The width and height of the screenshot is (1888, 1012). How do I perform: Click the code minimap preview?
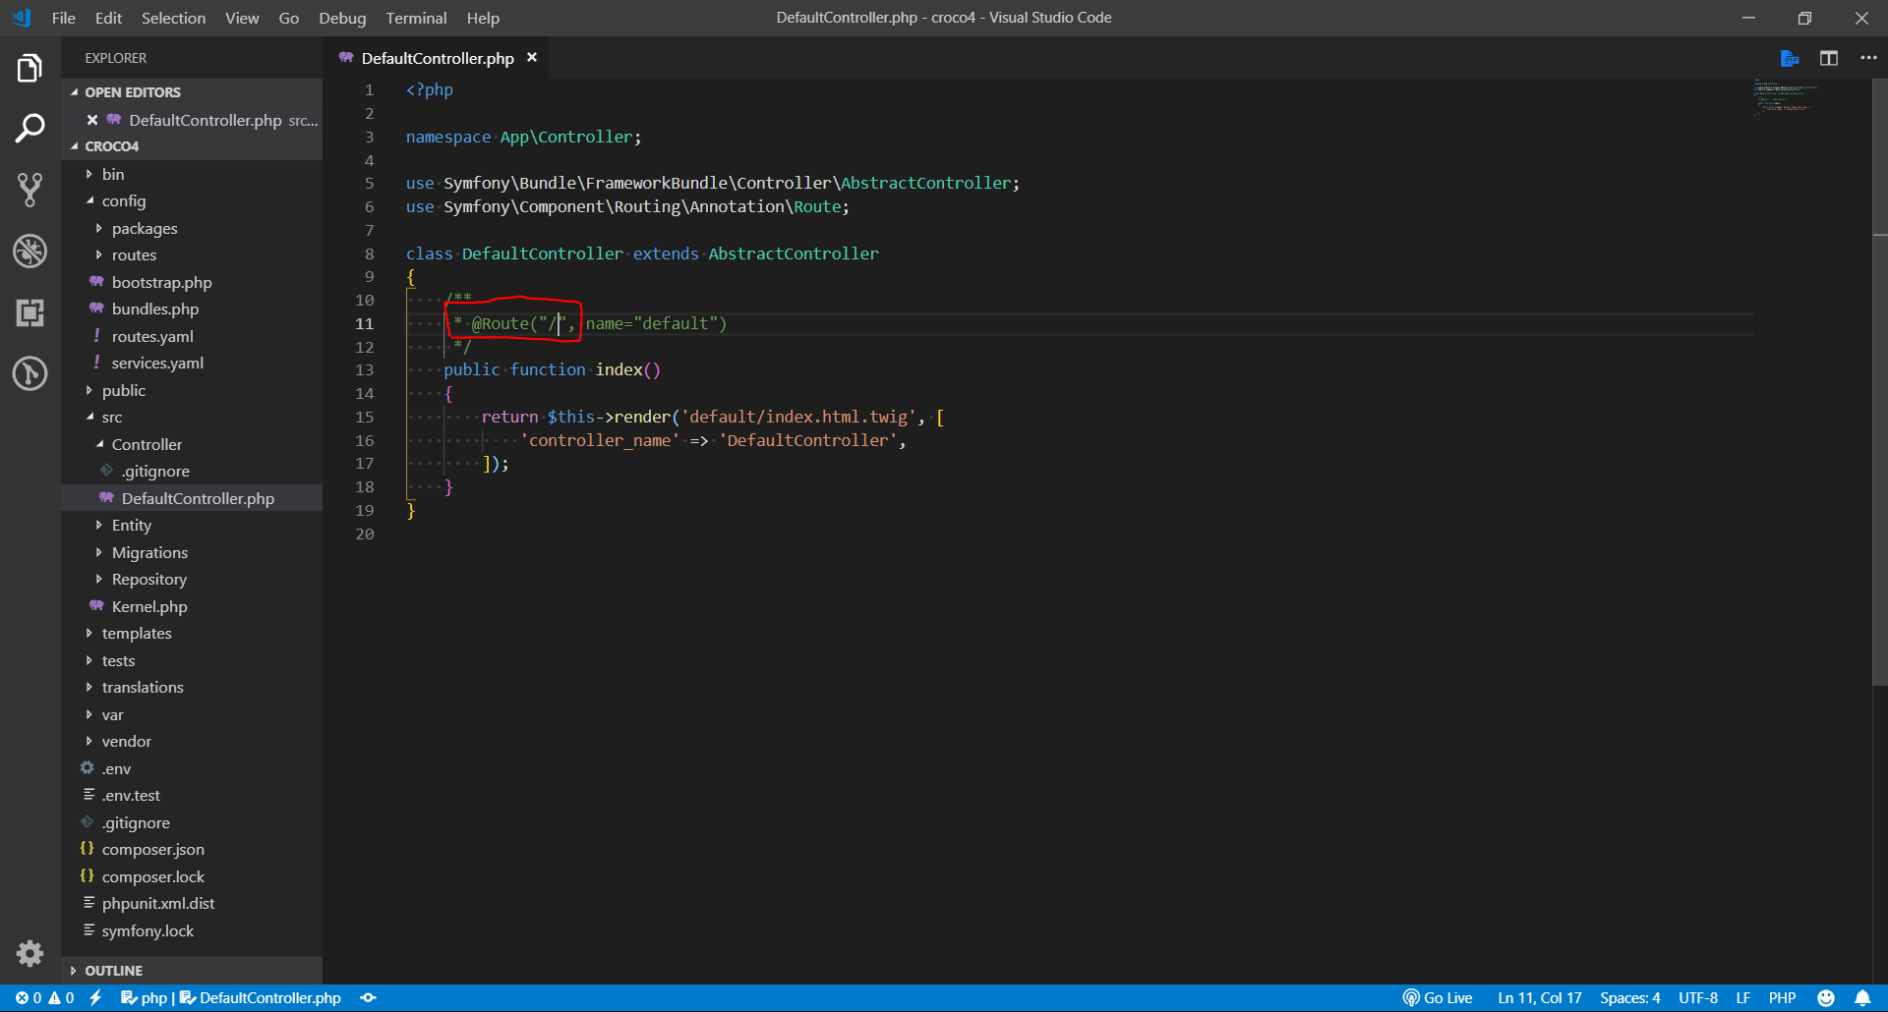pos(1785,98)
